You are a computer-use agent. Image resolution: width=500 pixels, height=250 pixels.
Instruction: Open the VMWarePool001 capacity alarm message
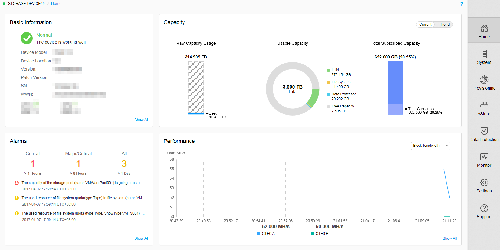83,183
